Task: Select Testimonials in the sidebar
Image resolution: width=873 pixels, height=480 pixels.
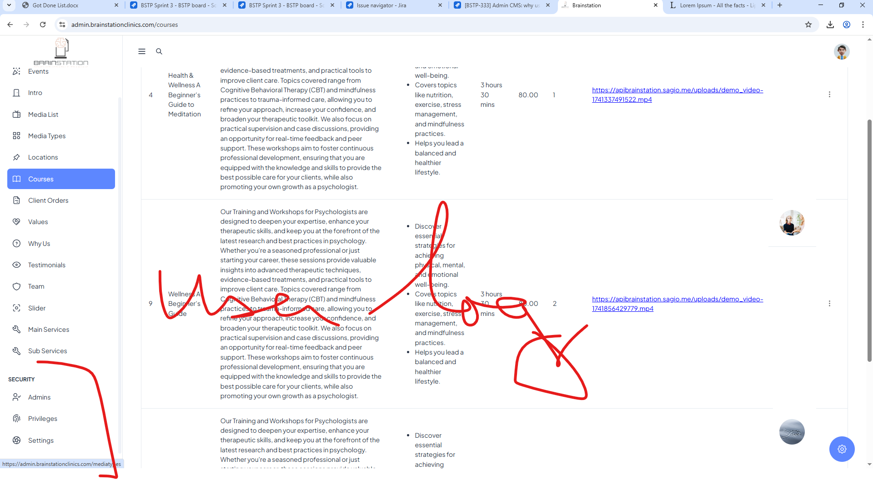Action: (46, 265)
